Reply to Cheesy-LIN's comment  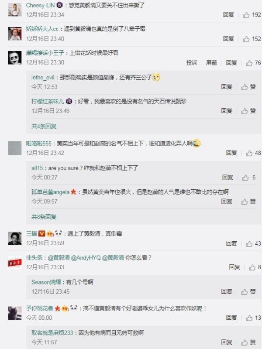228,15
